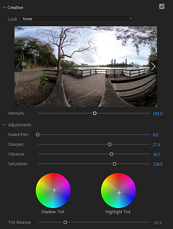Click the Adjustments heading label

pyautogui.click(x=20, y=125)
